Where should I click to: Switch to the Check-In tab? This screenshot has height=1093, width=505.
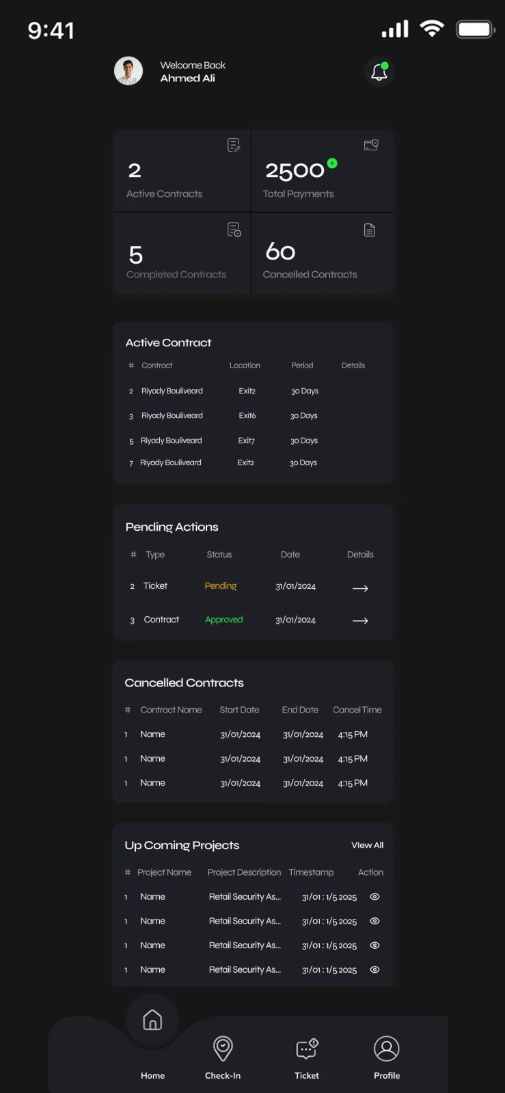(x=223, y=1057)
